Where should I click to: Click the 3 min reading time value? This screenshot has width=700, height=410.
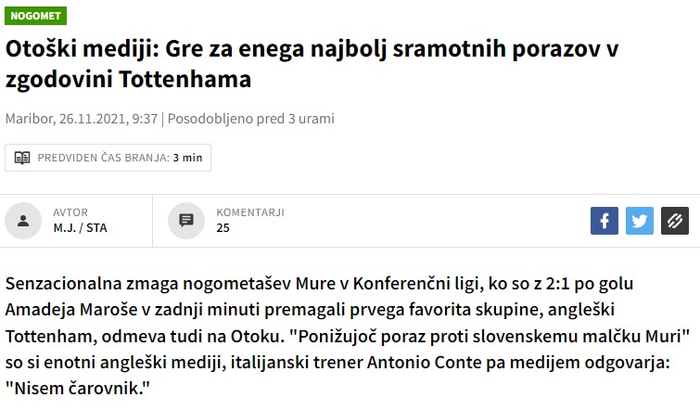click(x=187, y=158)
